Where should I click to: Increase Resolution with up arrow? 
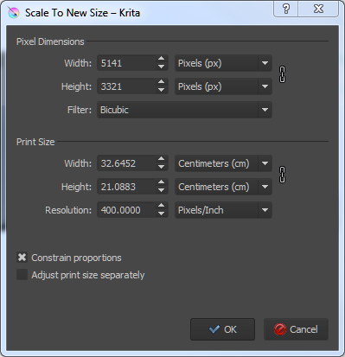(x=162, y=206)
